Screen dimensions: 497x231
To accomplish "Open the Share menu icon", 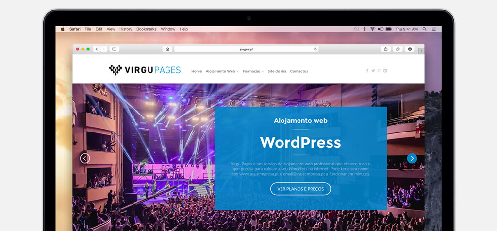I will (x=386, y=49).
